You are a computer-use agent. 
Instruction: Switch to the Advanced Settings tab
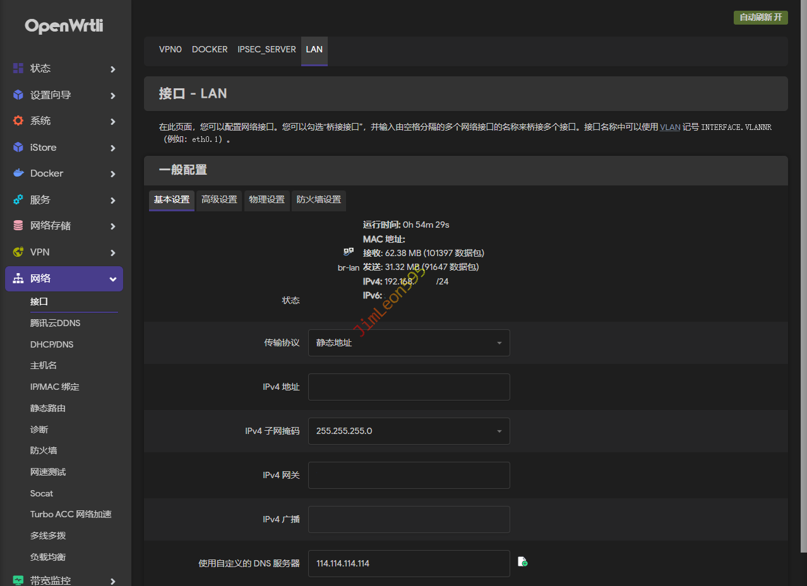click(x=219, y=199)
